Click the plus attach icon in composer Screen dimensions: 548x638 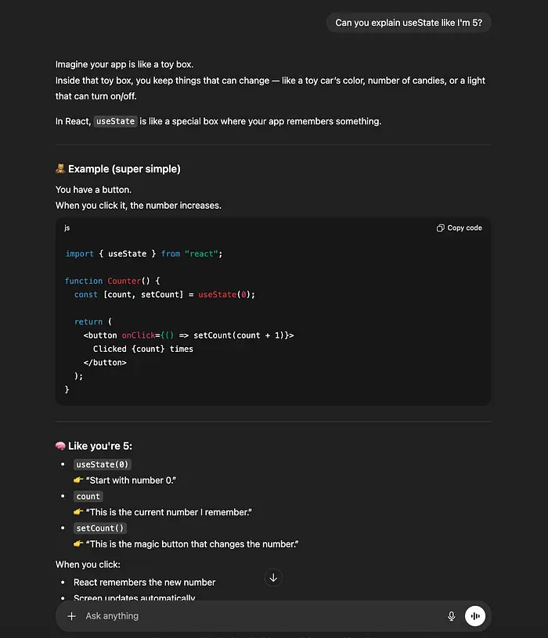(x=72, y=616)
